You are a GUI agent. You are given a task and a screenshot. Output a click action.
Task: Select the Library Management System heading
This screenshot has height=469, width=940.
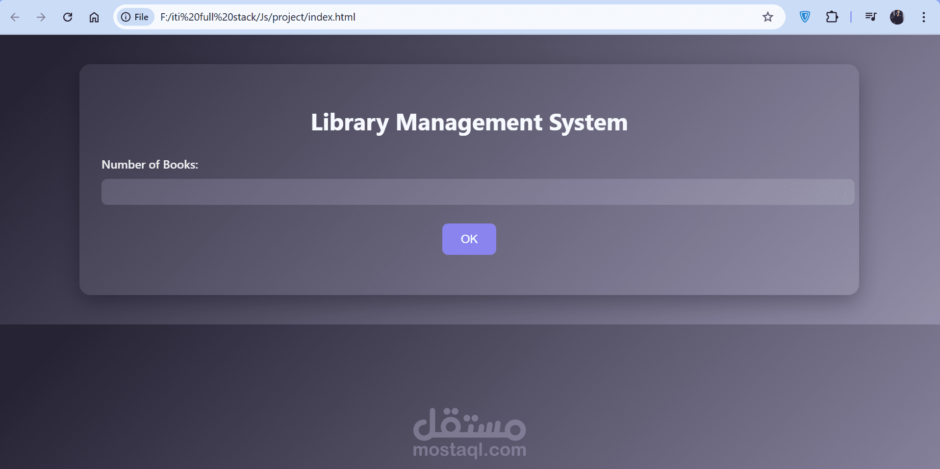point(469,123)
